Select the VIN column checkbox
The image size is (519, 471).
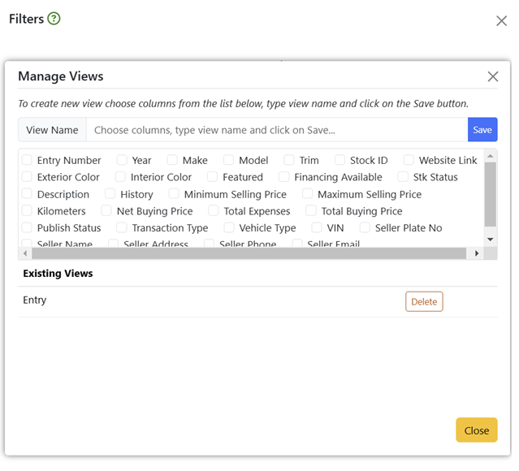click(318, 228)
